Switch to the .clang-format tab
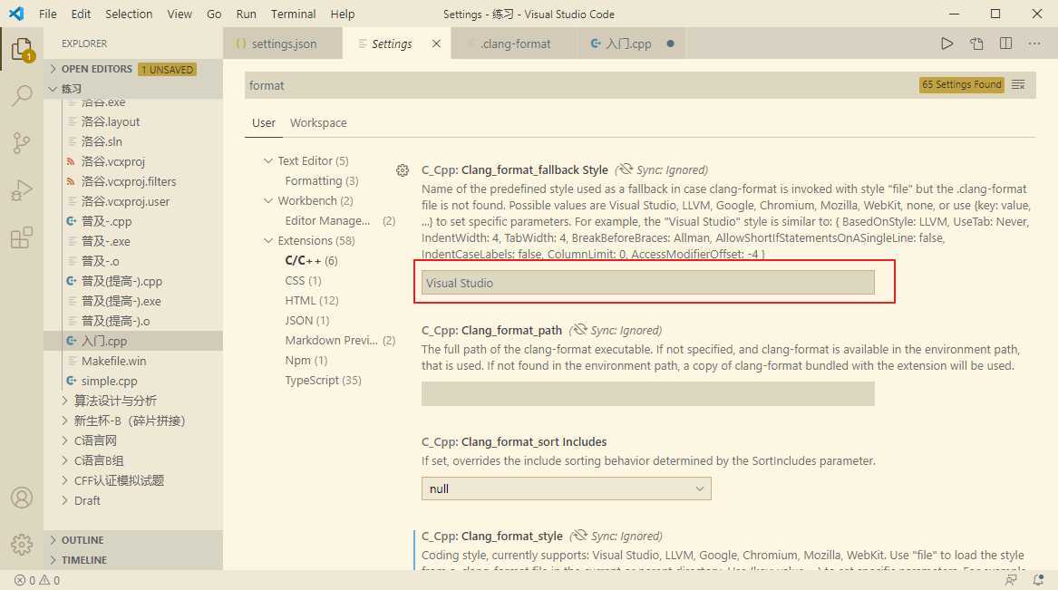The height and width of the screenshot is (590, 1058). point(515,44)
